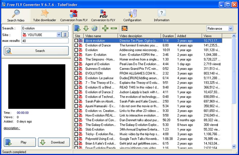Click the globe open-in-browser icon
The height and width of the screenshot is (155, 239).
tap(94, 28)
